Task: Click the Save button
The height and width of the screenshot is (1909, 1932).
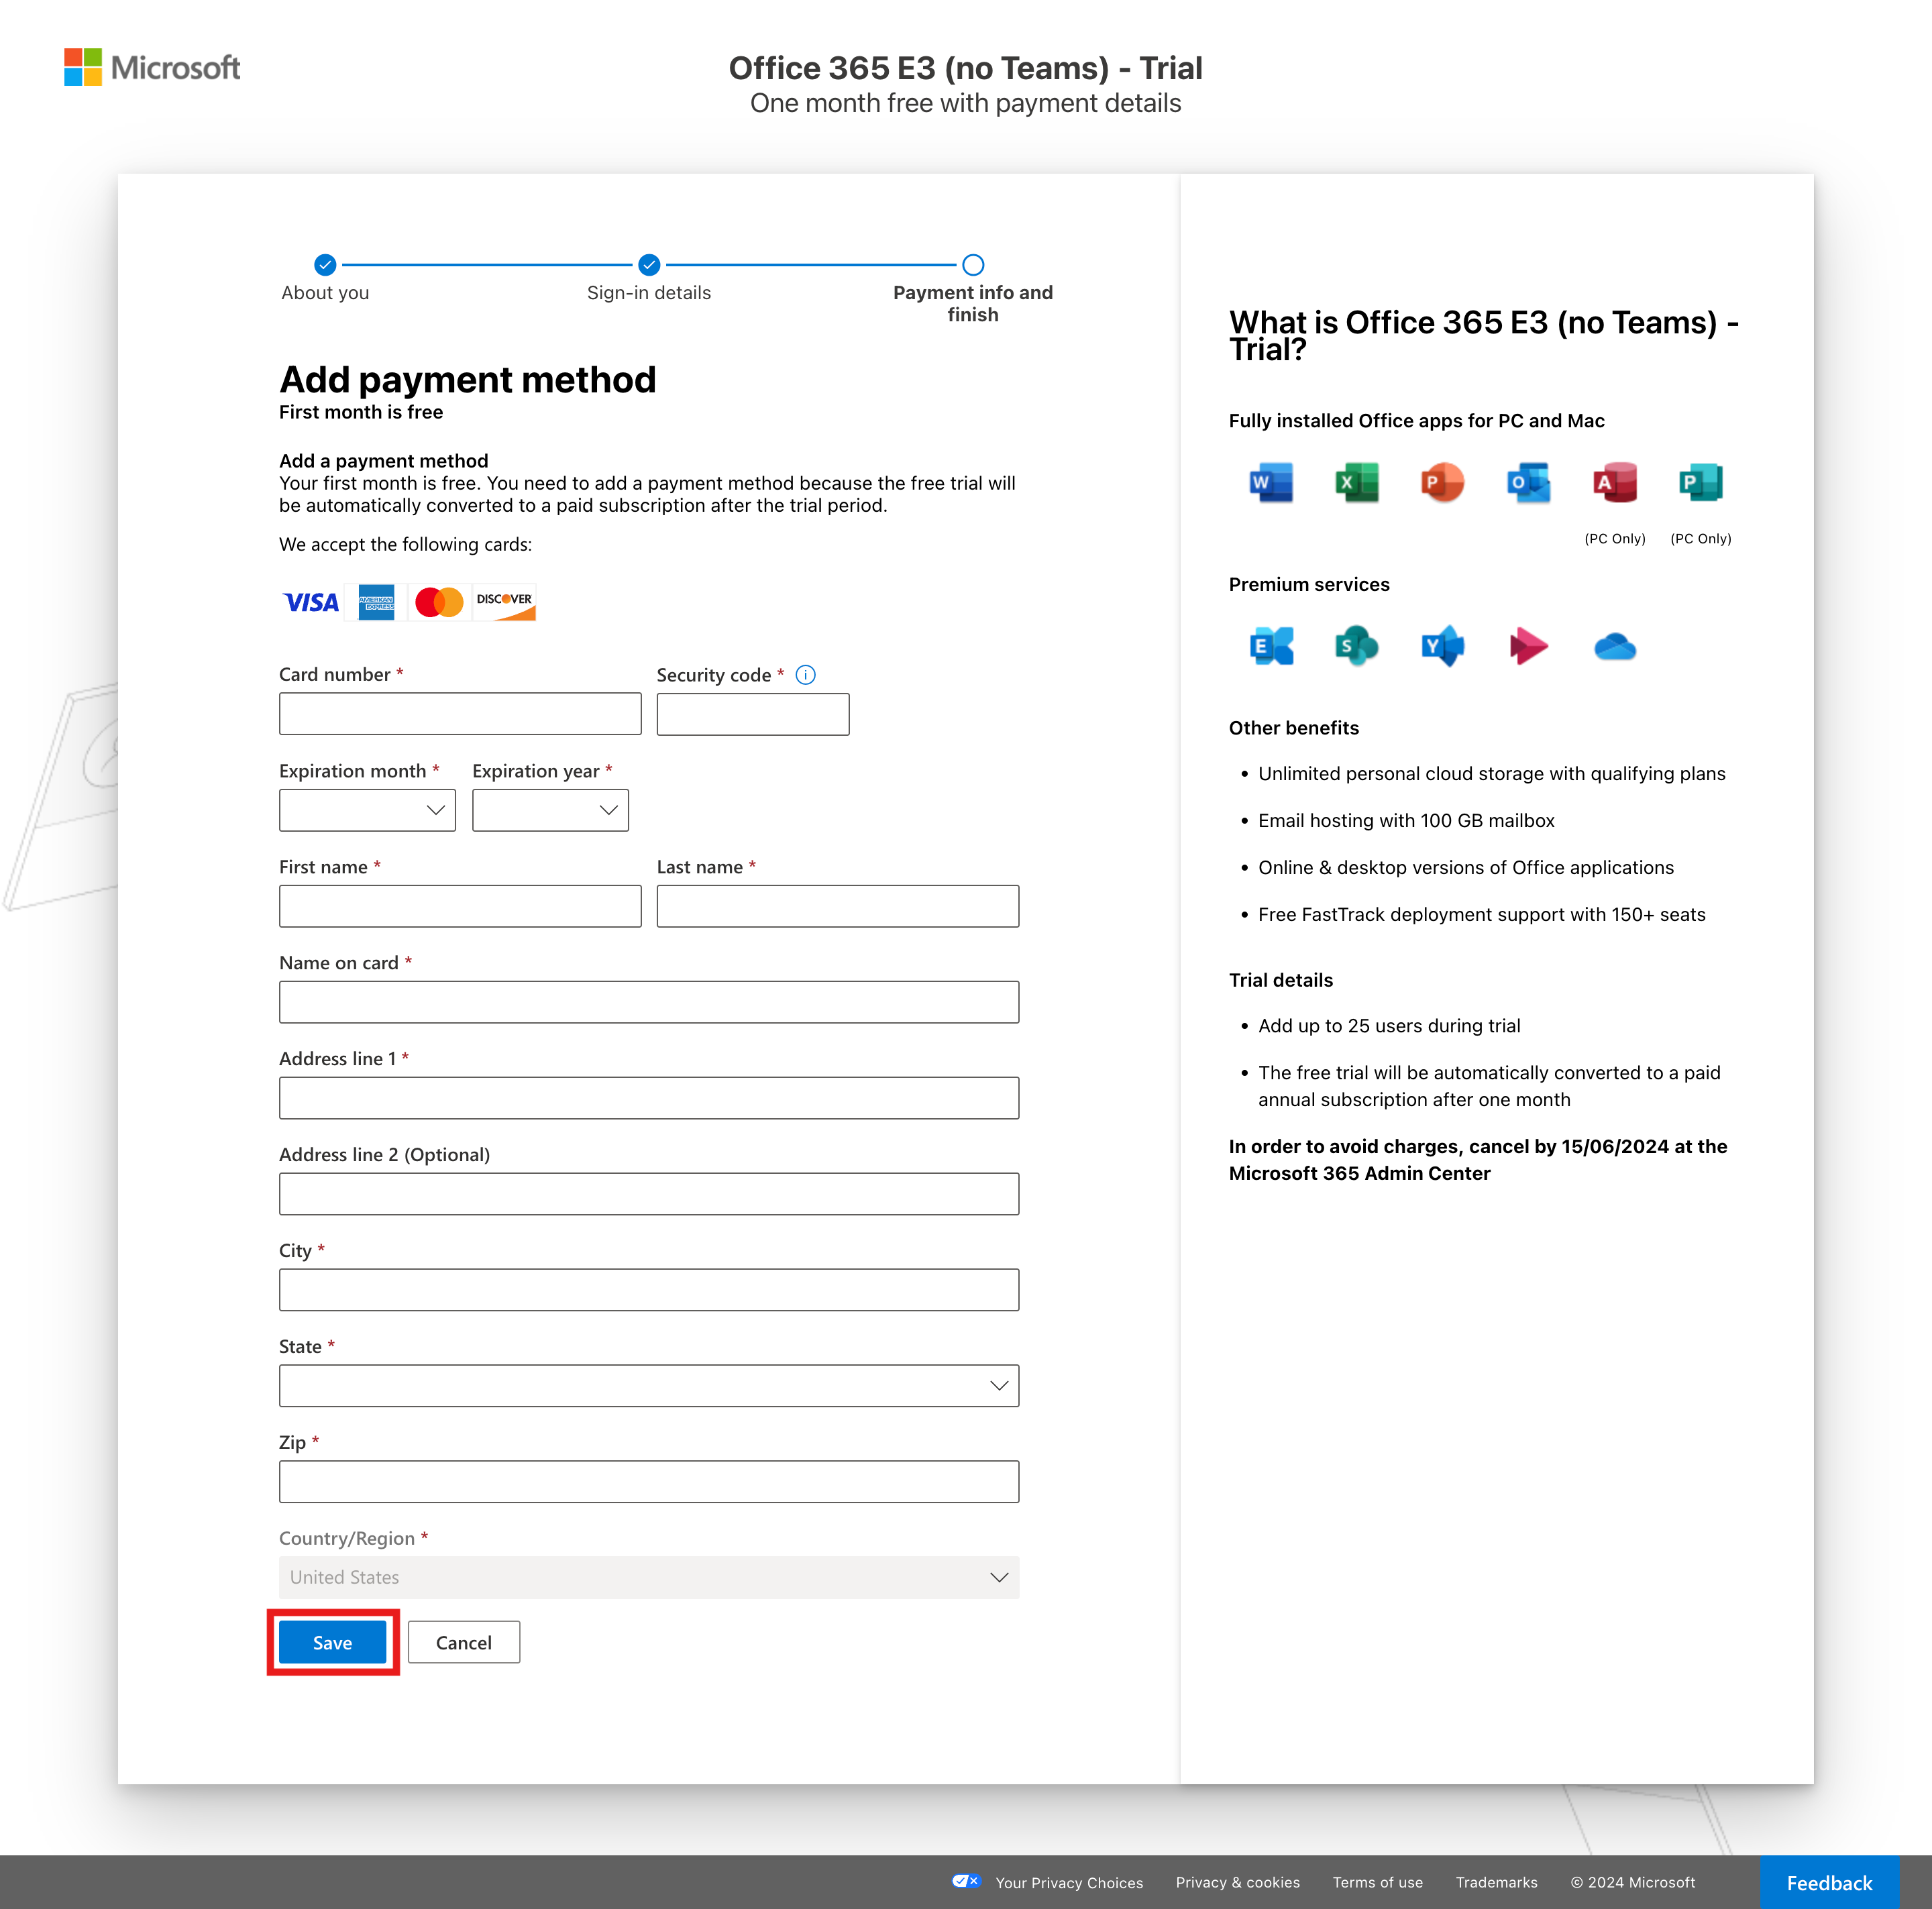Action: [332, 1643]
